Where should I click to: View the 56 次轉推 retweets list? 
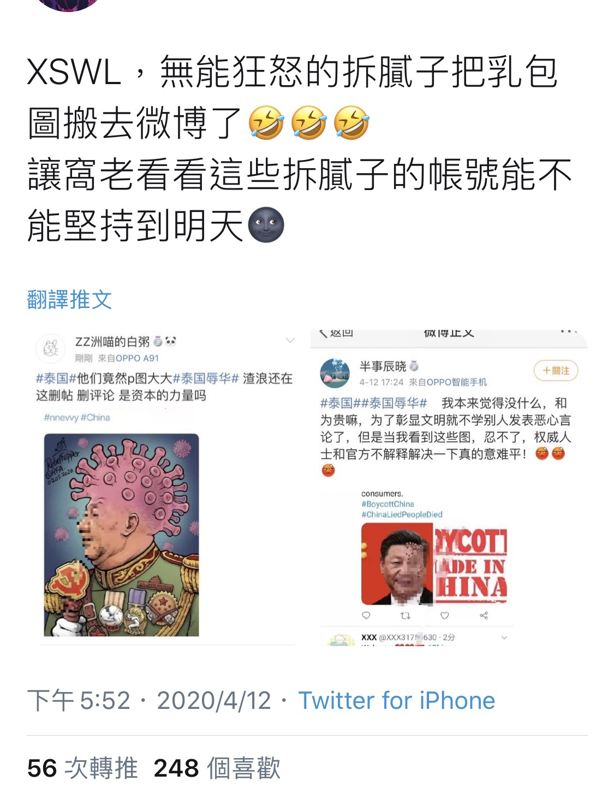[x=82, y=768]
